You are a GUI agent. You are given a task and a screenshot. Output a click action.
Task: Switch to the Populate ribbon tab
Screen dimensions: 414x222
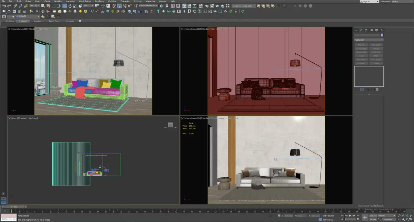(x=70, y=21)
